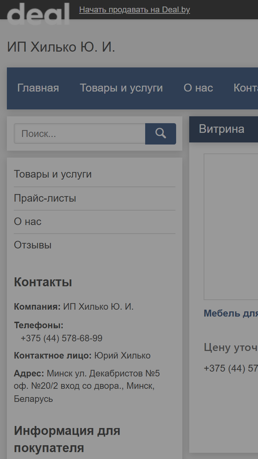258x459 pixels.
Task: Open the 'О нас' sidebar link
Action: point(28,222)
